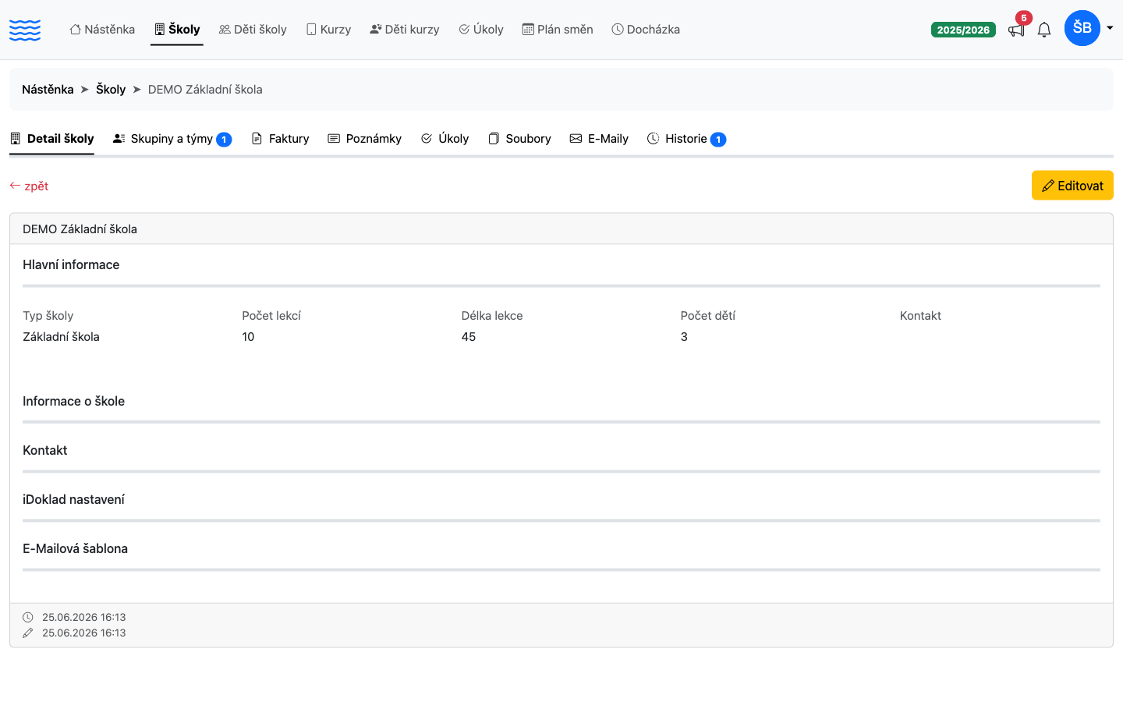Image resolution: width=1123 pixels, height=702 pixels.
Task: Open the Poznámky tab
Action: (364, 139)
